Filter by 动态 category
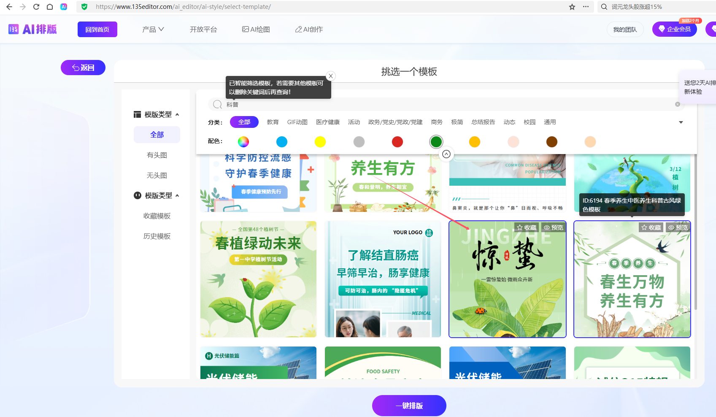The width and height of the screenshot is (716, 417). (509, 122)
